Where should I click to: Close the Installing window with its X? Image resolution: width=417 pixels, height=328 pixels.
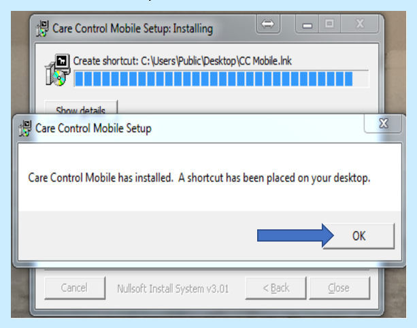(360, 24)
